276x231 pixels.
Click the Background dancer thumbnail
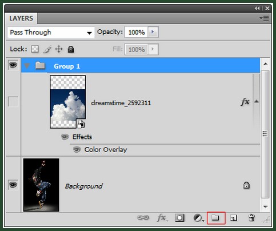tap(41, 185)
